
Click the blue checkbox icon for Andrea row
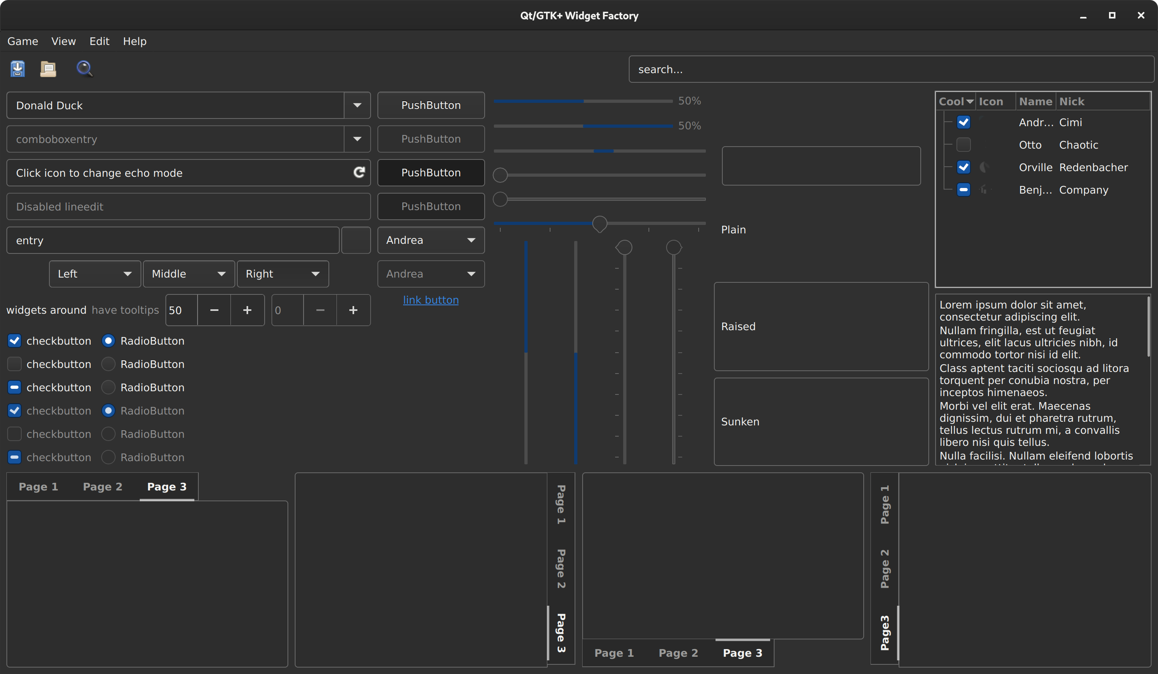[963, 122]
